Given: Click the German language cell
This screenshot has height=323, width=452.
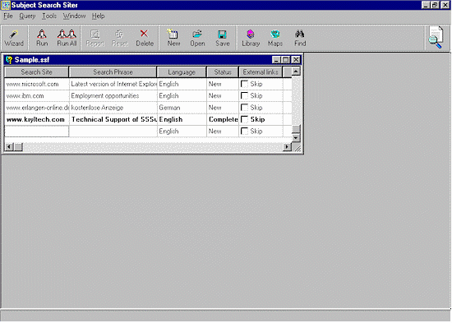Looking at the screenshot, I should tap(182, 108).
